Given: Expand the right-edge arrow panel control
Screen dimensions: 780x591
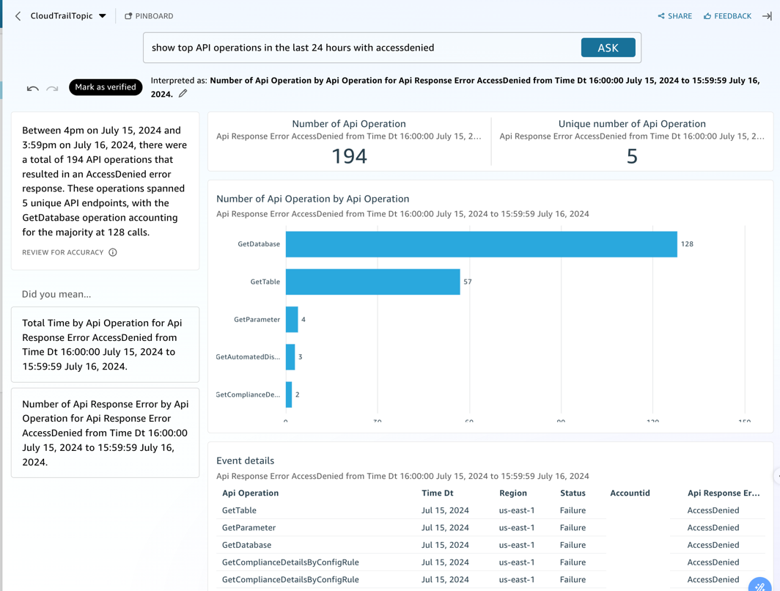Looking at the screenshot, I should [768, 15].
